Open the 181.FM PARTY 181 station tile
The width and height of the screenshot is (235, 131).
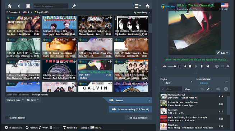point(23,48)
